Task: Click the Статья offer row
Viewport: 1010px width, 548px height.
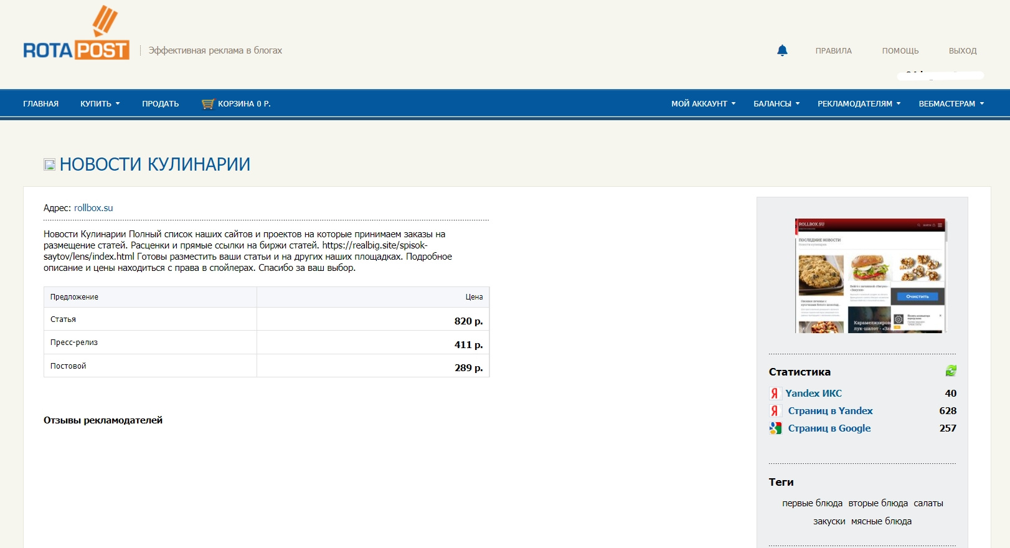Action: 267,319
